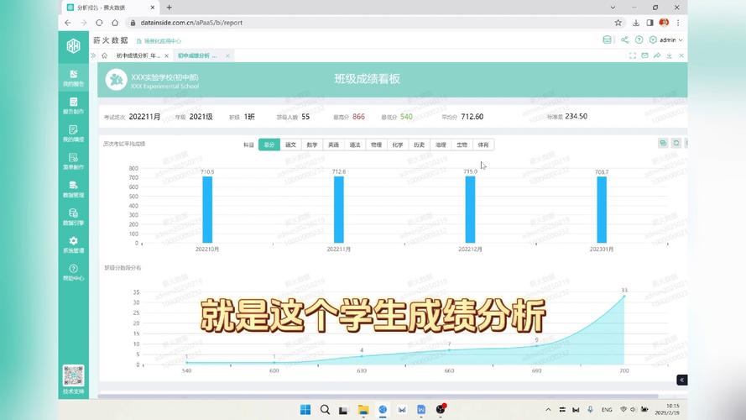Go to the home tab icon
Image resolution: width=746 pixels, height=420 pixels.
[x=104, y=55]
